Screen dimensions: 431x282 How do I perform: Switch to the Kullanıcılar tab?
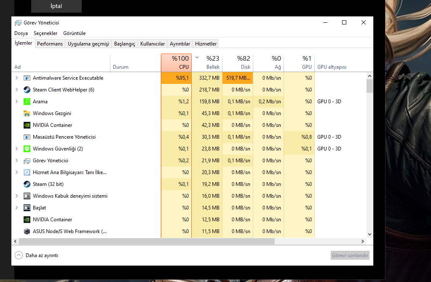coord(153,44)
